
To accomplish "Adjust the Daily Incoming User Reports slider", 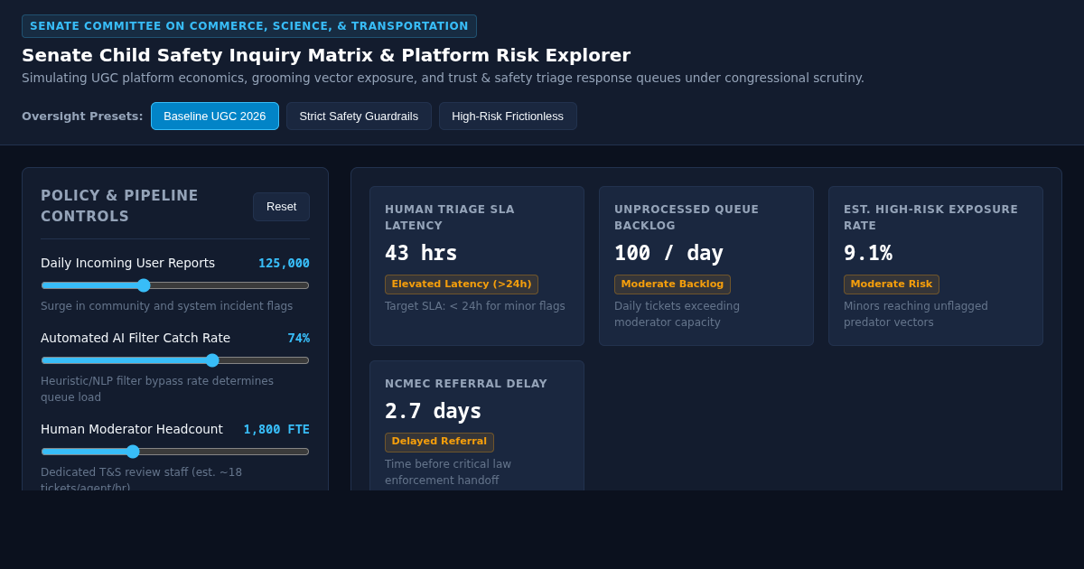I will tap(175, 285).
